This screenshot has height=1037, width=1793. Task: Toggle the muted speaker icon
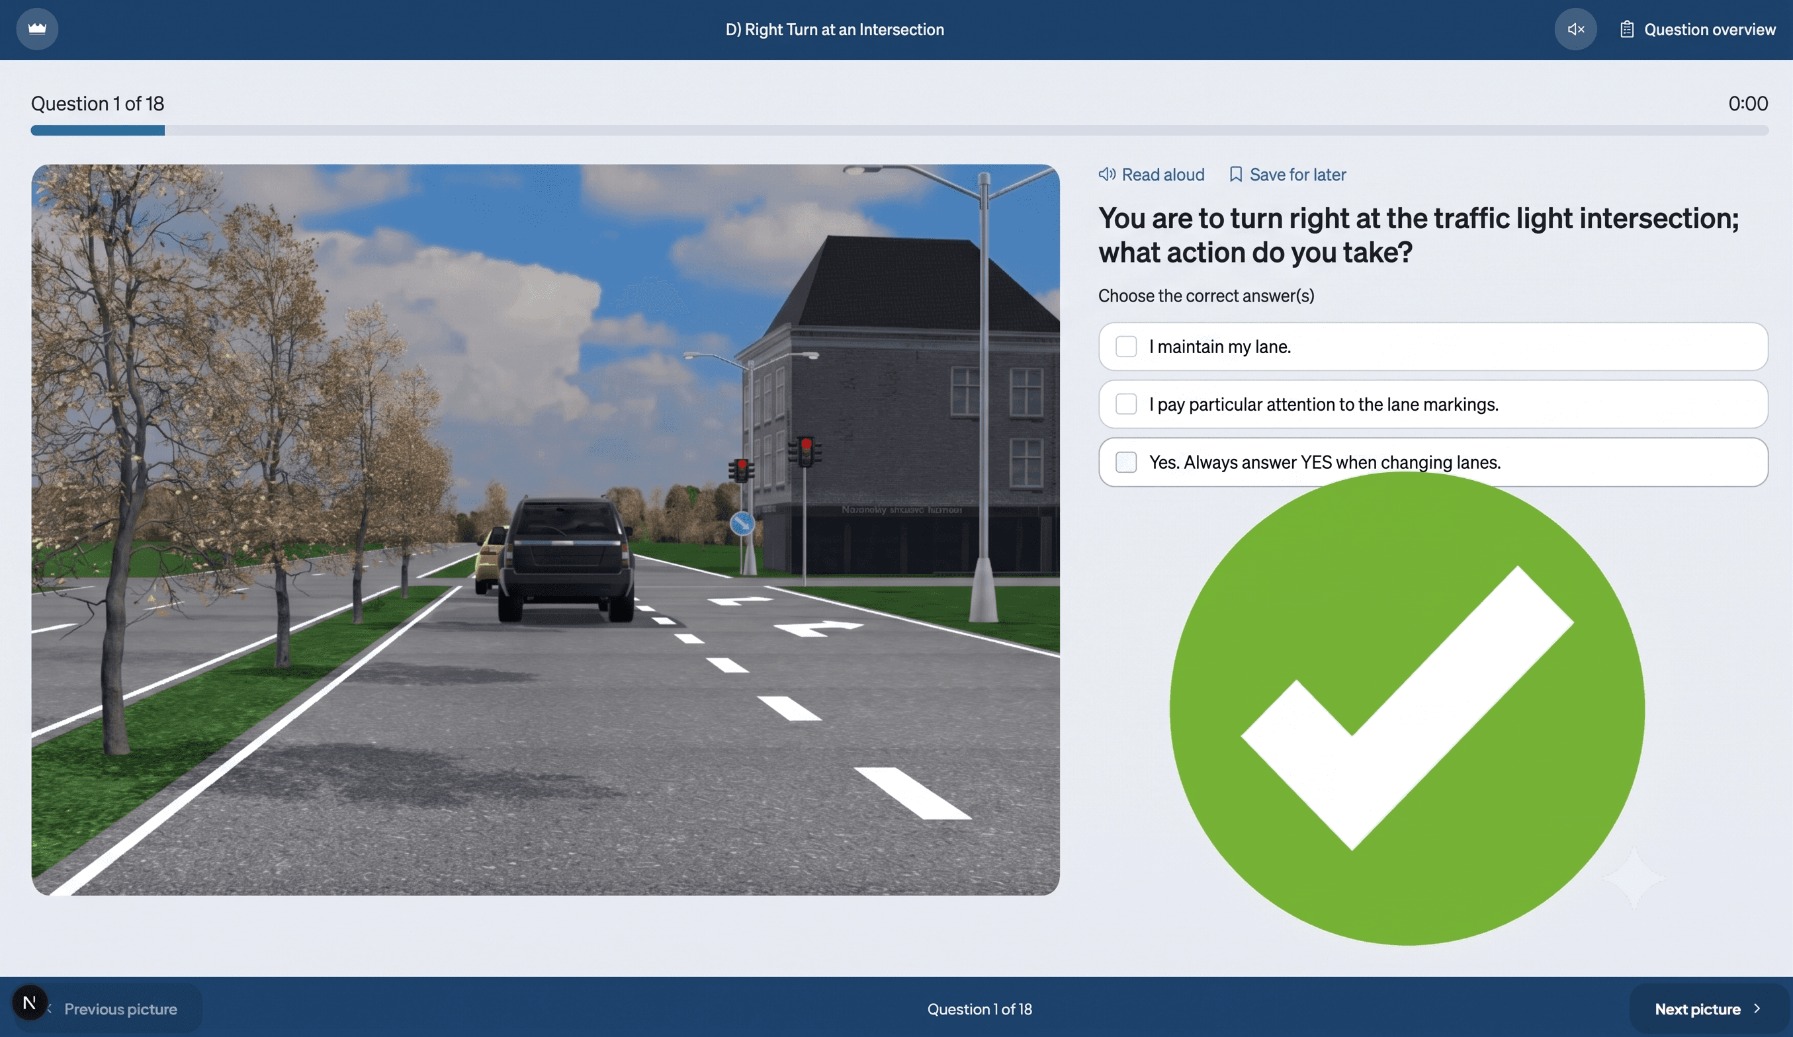1575,29
